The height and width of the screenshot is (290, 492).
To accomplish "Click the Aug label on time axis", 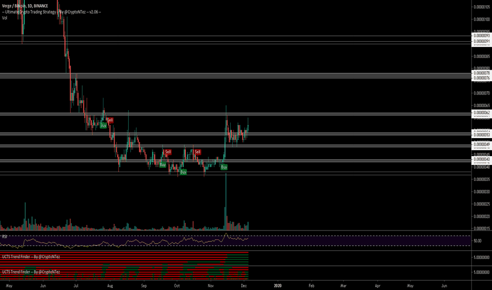I will tap(110, 286).
